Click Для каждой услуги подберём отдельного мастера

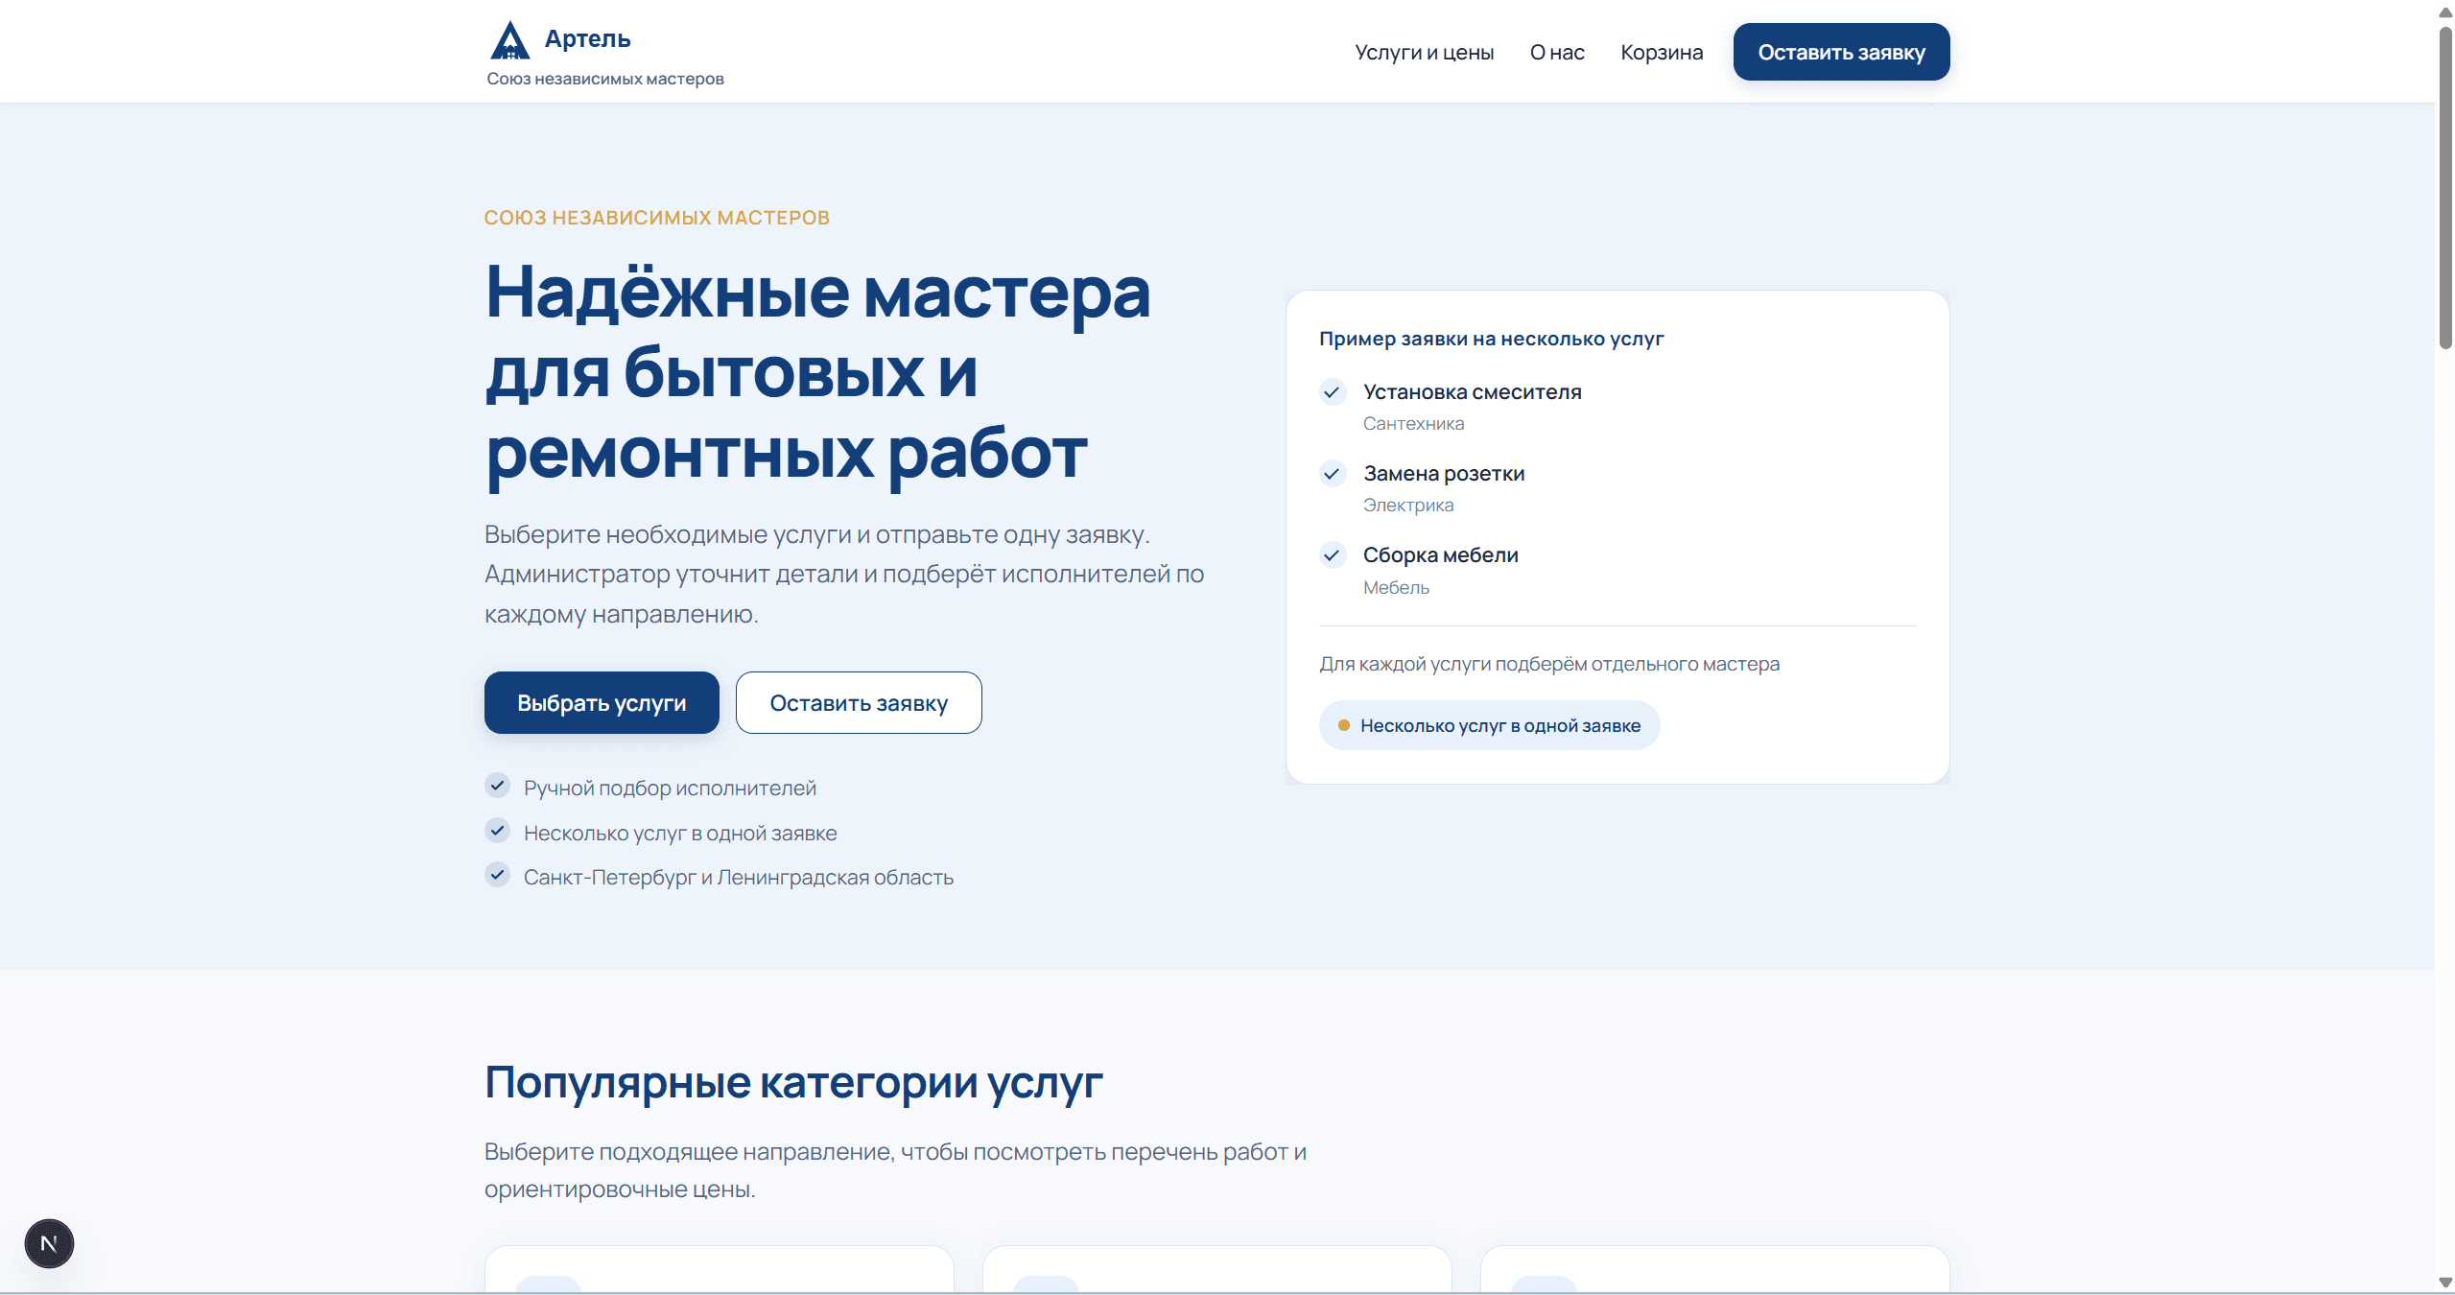click(1549, 664)
